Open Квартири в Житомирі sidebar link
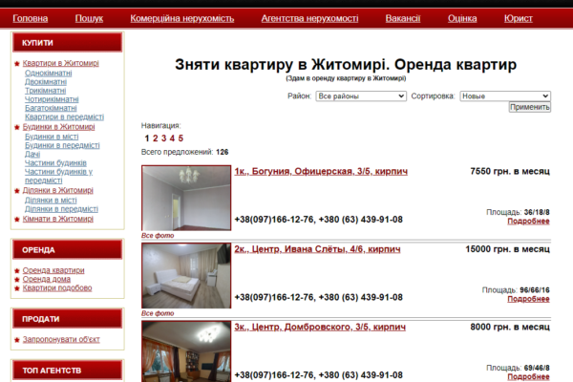The width and height of the screenshot is (573, 382). (x=60, y=64)
